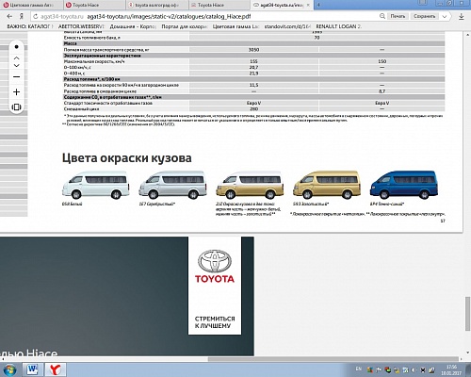Click the white '058 Белый' van image
Image resolution: width=471 pixels, height=377 pixels.
[x=96, y=186]
